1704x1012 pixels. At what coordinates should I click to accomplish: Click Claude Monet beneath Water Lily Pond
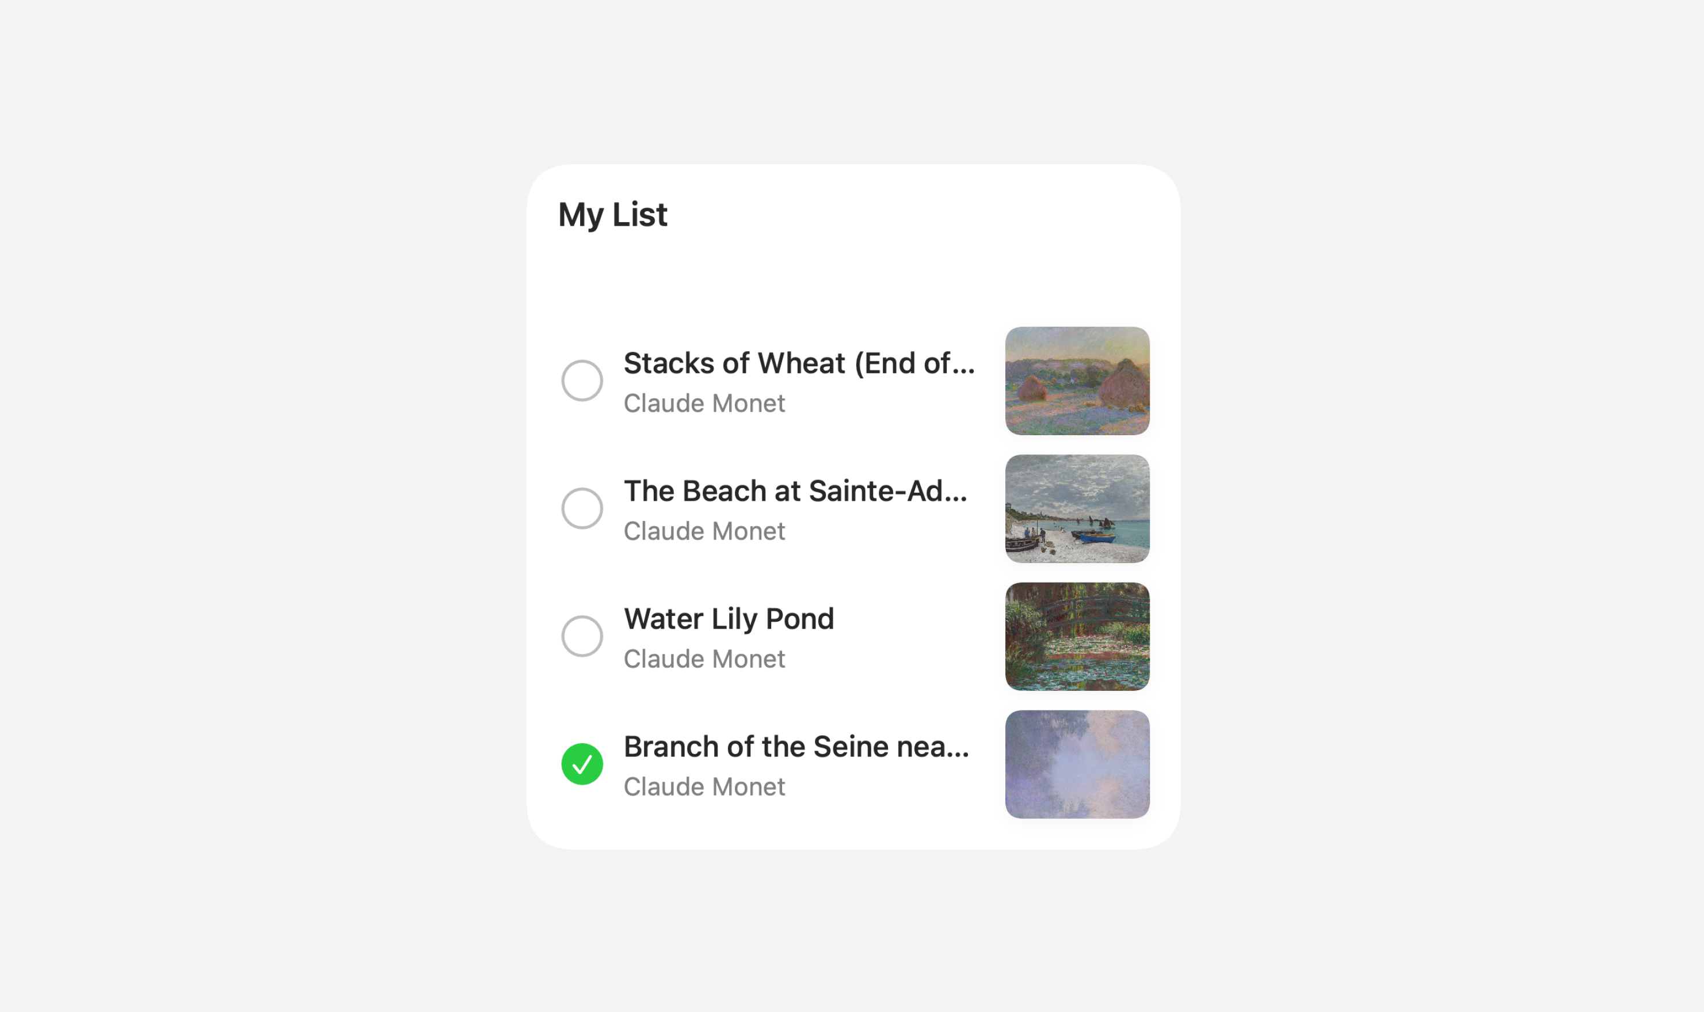pyautogui.click(x=704, y=659)
